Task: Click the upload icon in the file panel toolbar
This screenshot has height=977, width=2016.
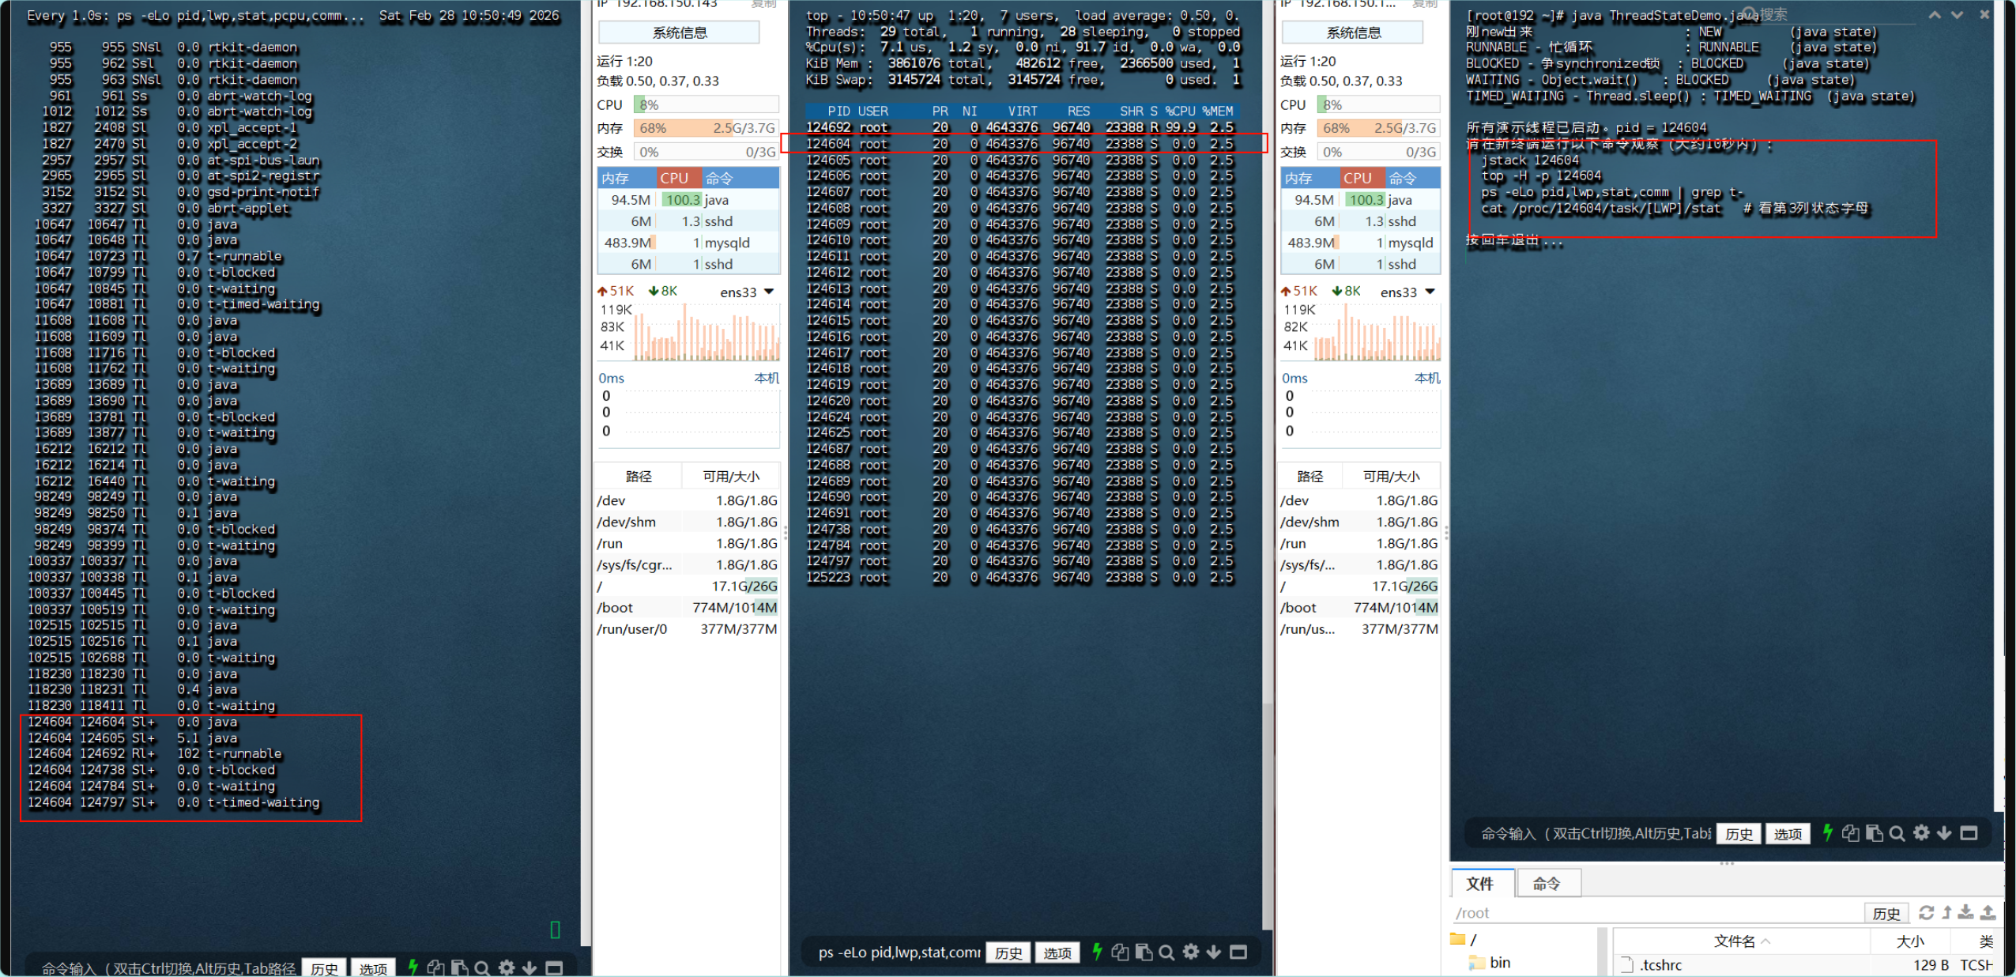Action: point(1988,912)
